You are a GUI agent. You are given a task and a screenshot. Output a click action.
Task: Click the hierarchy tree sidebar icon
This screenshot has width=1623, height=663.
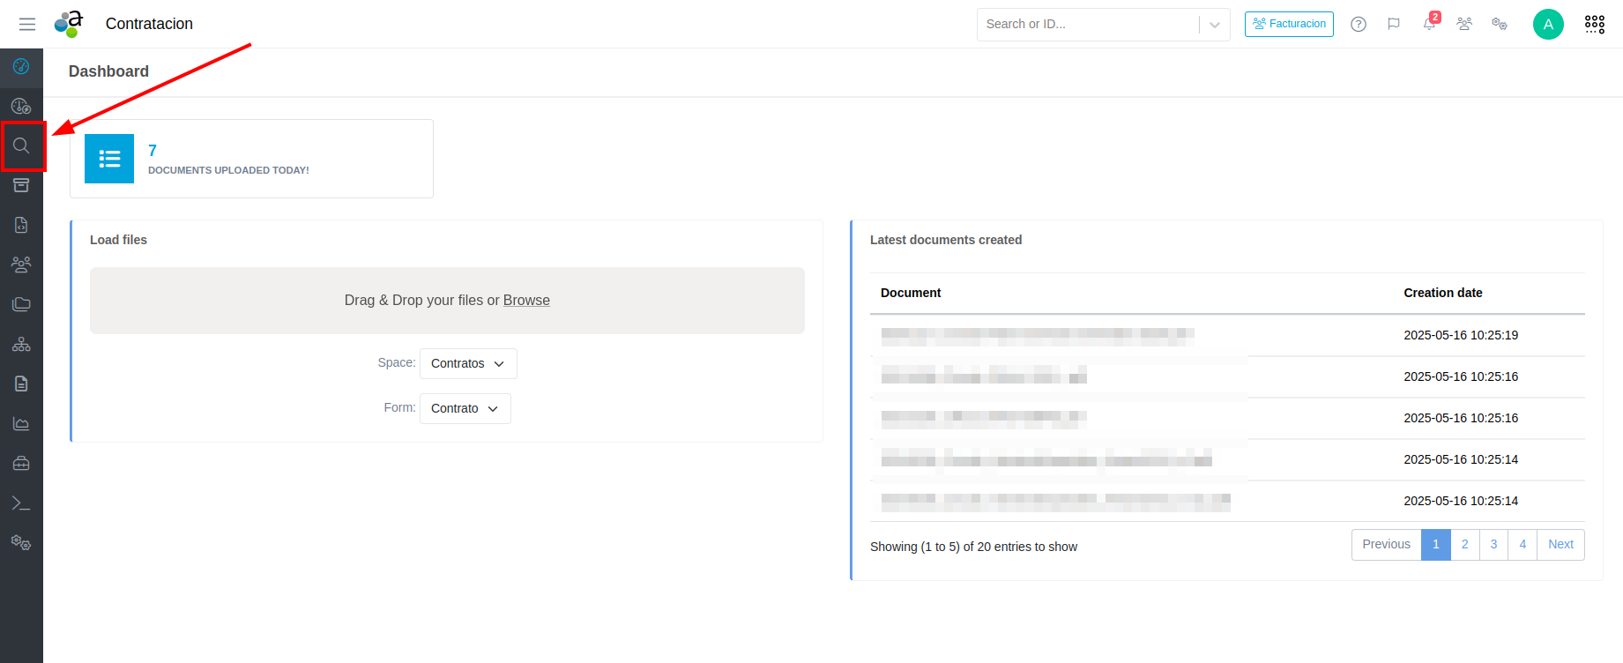coord(21,344)
